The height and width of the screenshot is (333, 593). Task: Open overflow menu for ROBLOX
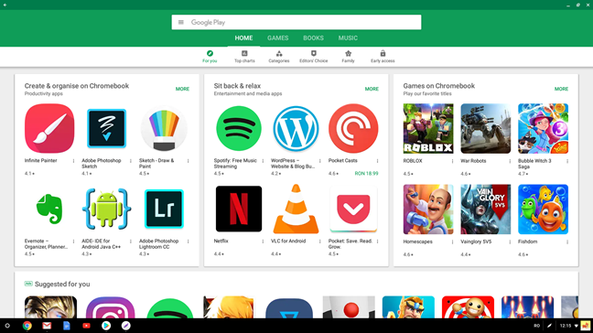point(452,161)
